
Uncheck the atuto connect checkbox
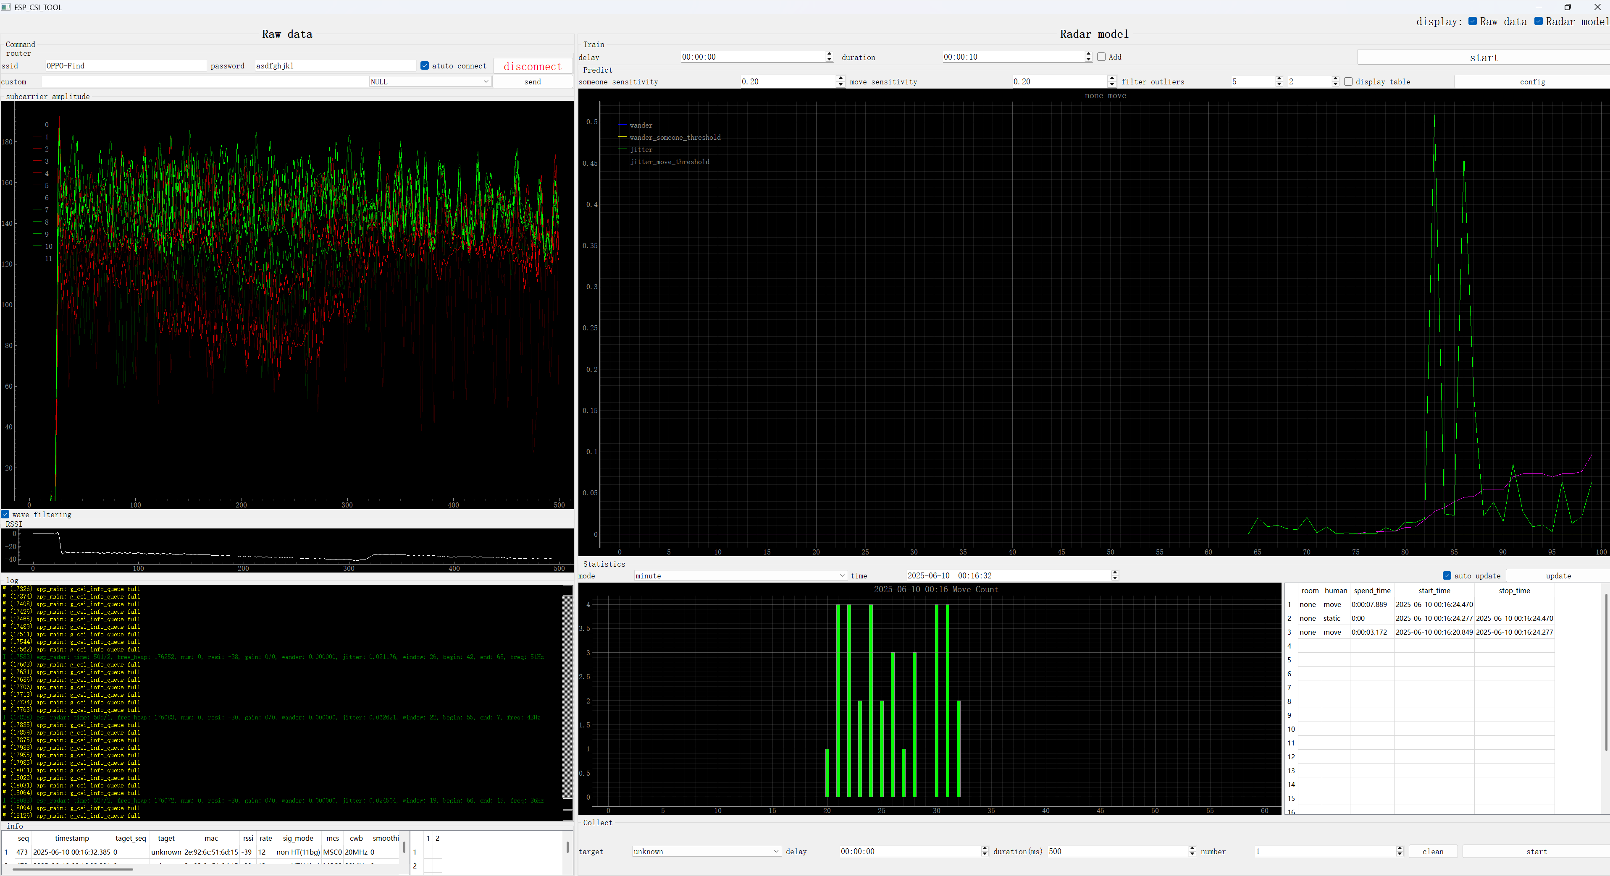coord(425,66)
